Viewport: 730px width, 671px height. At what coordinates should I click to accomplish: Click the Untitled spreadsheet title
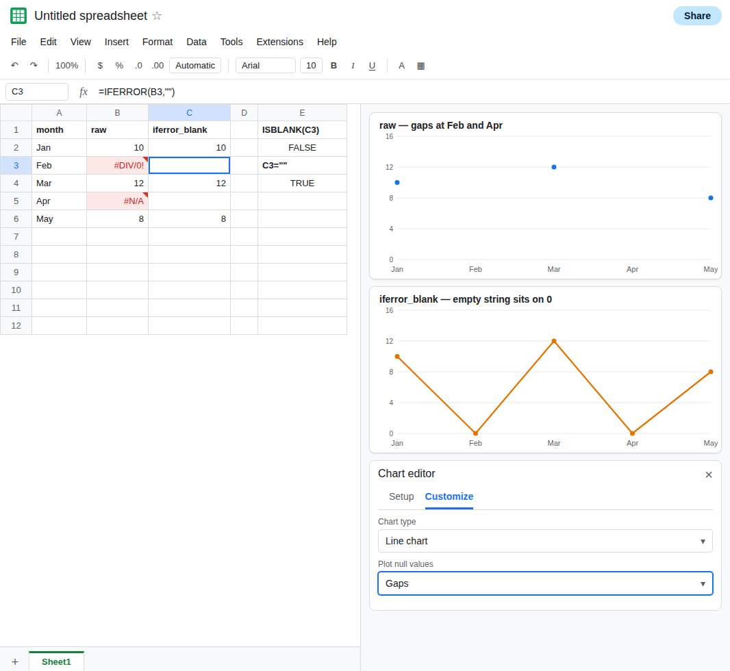[x=91, y=16]
